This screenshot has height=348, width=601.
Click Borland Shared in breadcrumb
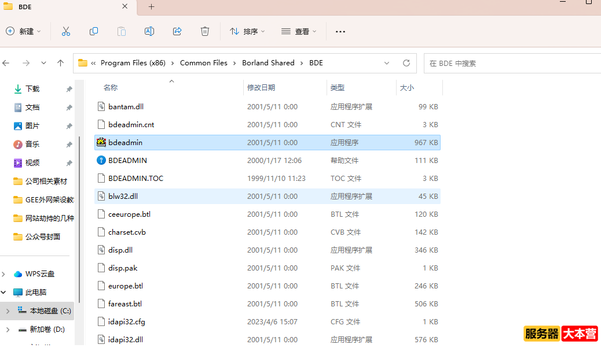268,63
